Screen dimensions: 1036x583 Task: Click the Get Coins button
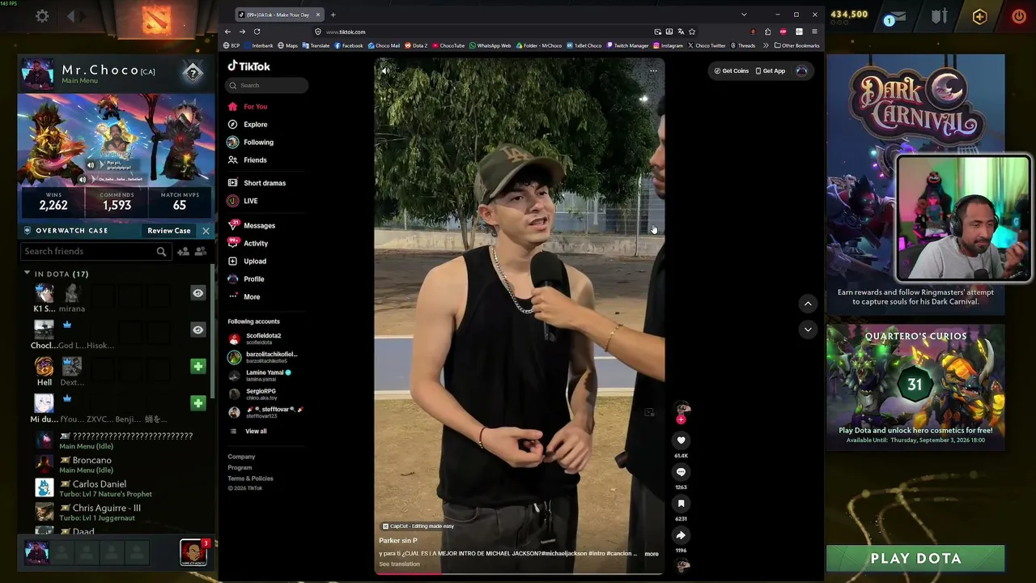pos(731,71)
